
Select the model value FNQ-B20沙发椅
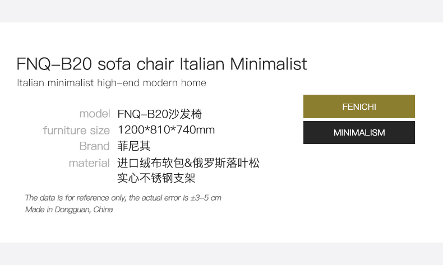[x=159, y=114]
